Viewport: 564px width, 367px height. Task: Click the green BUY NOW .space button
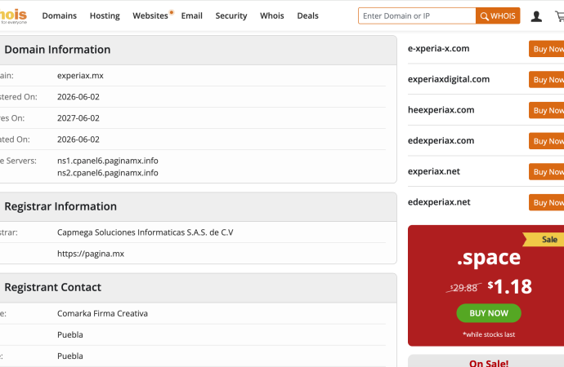click(489, 313)
